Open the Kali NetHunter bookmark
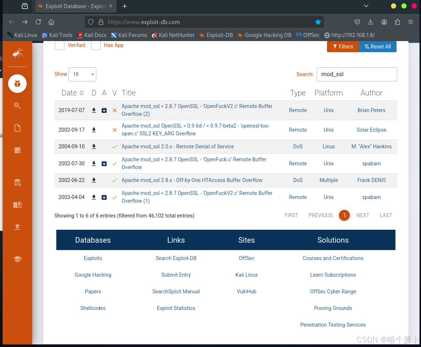Image resolution: width=421 pixels, height=347 pixels. [173, 35]
